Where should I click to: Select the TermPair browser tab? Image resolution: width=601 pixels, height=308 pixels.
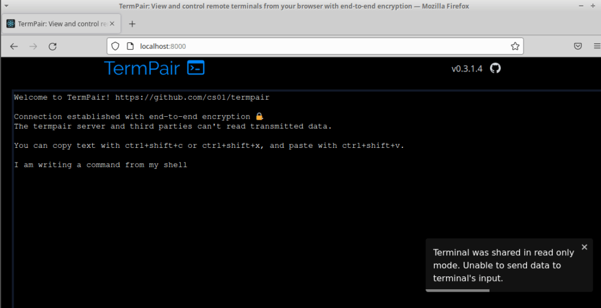pos(62,23)
